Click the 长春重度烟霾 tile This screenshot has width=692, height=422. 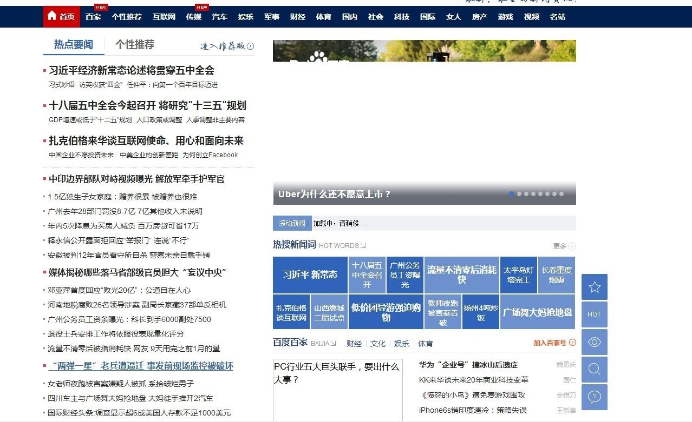pos(557,274)
